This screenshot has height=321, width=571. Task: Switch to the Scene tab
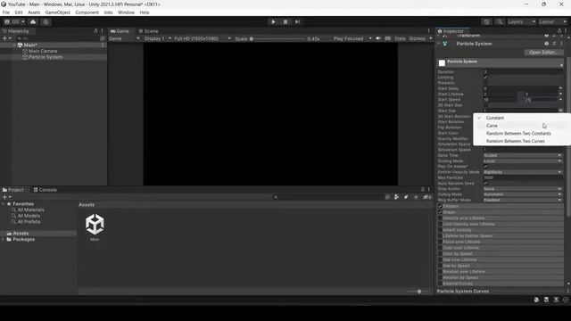tap(148, 31)
